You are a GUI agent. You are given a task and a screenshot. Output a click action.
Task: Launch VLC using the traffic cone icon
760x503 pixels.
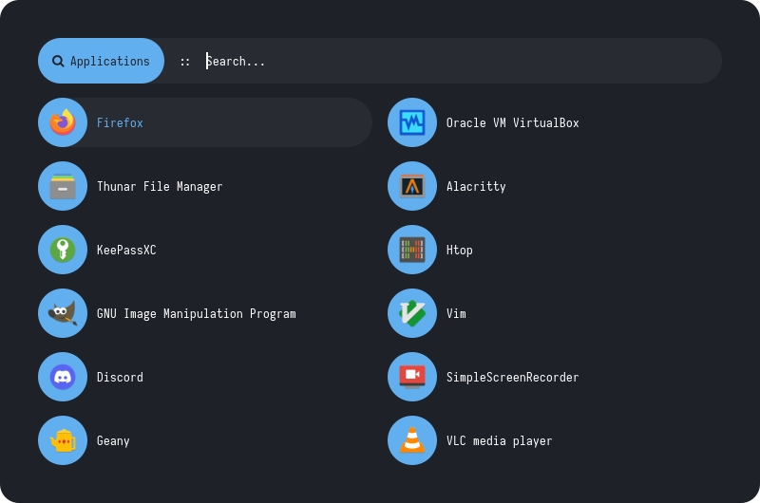coord(412,440)
